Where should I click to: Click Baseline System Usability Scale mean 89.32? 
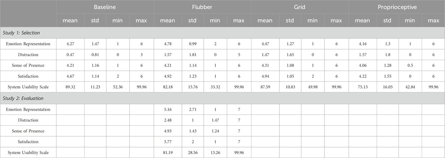70,87
